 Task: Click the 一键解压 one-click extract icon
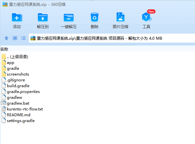pyautogui.click(x=69, y=17)
